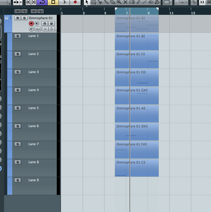The image size is (211, 212).
Task: Enable record arm on Omnisphere 01 track
Action: [31, 23]
